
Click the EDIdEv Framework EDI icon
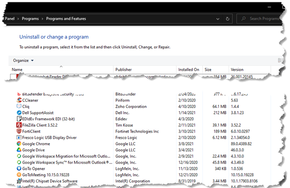19,119
